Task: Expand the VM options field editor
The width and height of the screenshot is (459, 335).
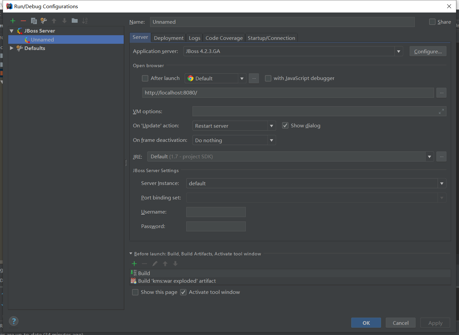Action: (441, 112)
